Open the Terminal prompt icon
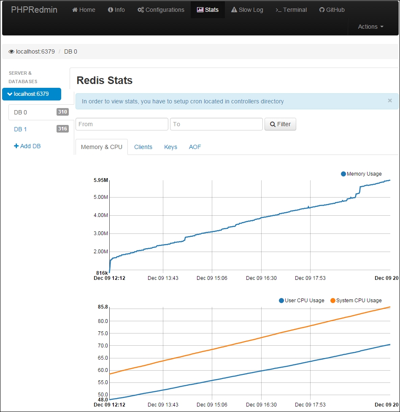The width and height of the screenshot is (400, 412). [278, 10]
